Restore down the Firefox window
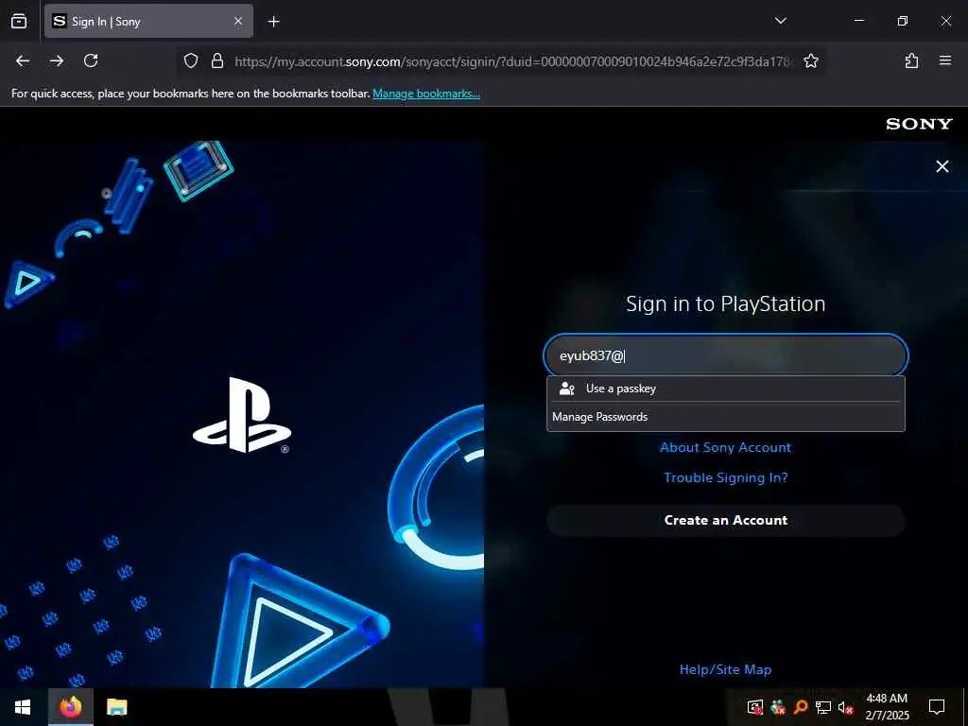Viewport: 968px width, 726px height. [x=902, y=21]
